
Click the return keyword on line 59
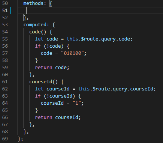point(43,68)
